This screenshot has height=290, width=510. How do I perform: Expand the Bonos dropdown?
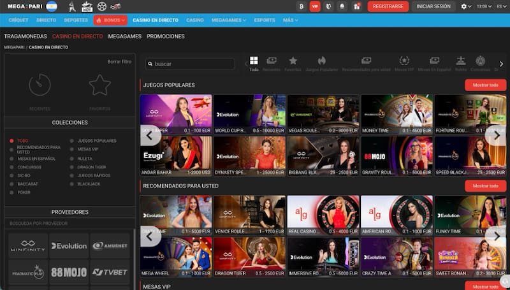[110, 20]
